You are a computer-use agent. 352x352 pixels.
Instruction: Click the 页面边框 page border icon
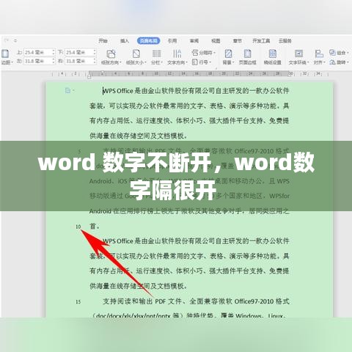pyautogui.click(x=247, y=54)
